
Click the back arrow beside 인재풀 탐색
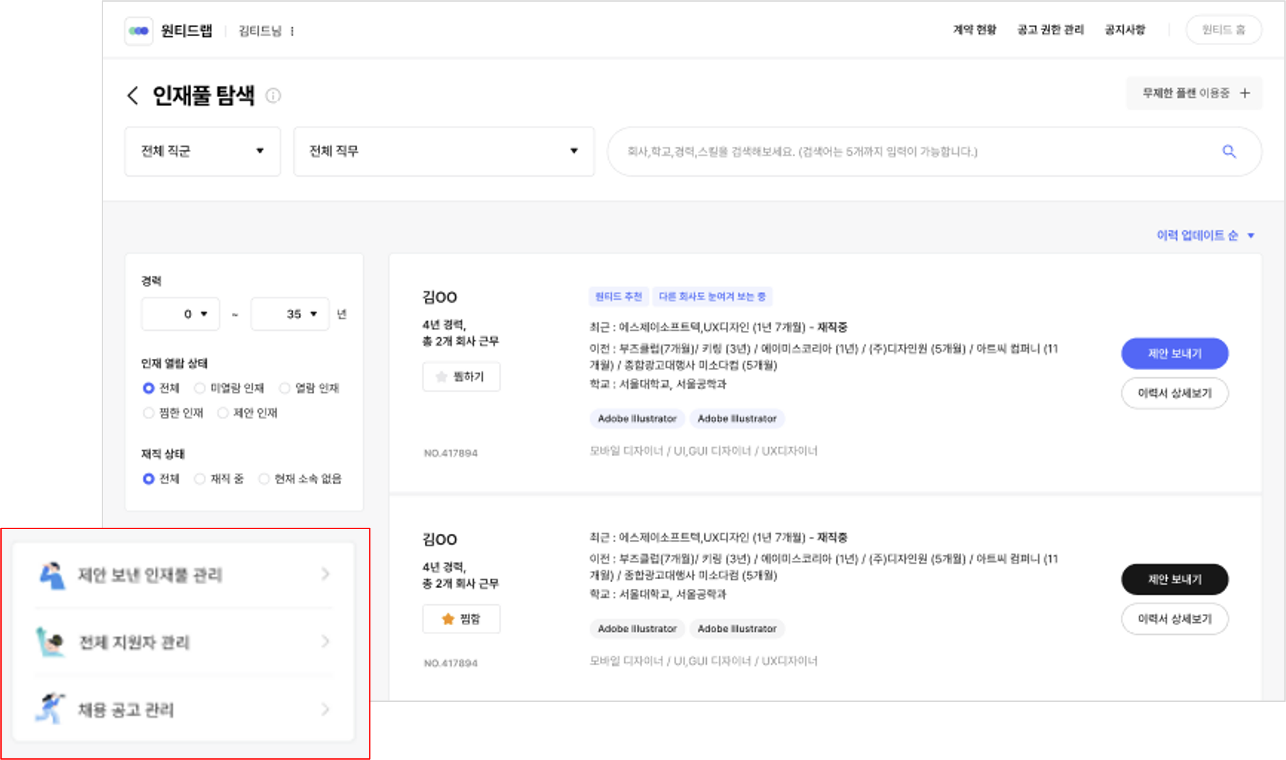tap(133, 95)
